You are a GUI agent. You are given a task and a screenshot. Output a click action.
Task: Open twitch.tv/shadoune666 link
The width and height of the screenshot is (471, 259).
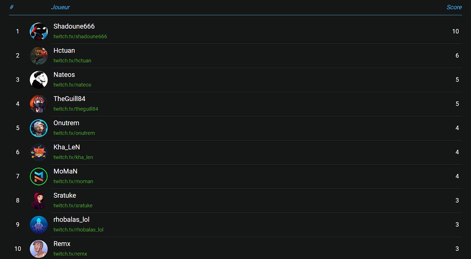(80, 36)
